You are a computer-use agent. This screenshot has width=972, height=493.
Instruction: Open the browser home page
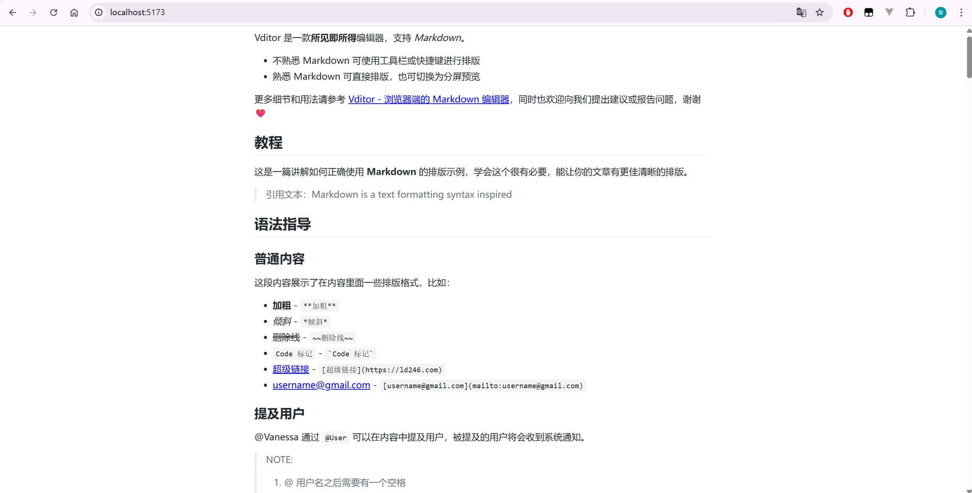(74, 12)
